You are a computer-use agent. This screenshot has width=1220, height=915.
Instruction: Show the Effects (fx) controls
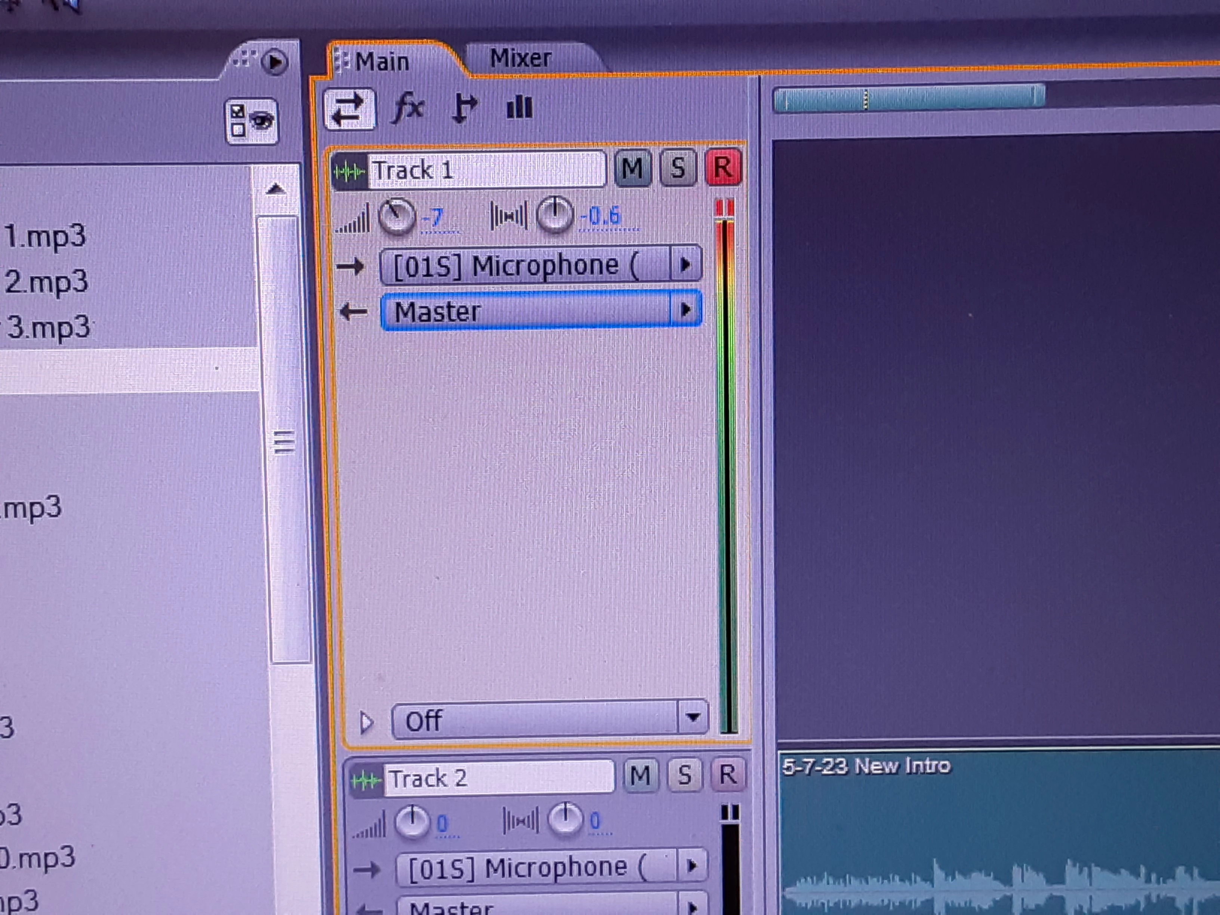pos(407,107)
